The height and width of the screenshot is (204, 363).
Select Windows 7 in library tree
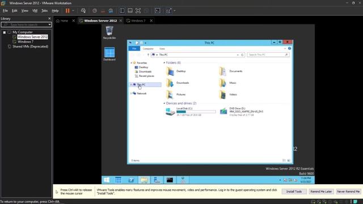point(26,41)
